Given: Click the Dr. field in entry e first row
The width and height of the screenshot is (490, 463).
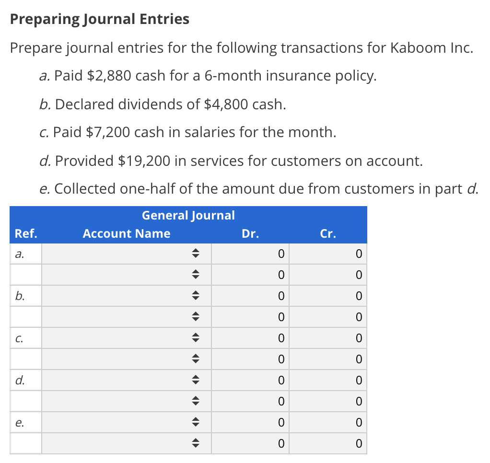Looking at the screenshot, I should point(250,422).
